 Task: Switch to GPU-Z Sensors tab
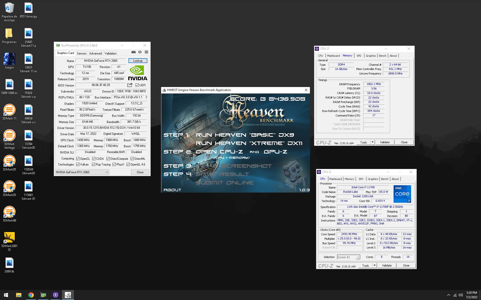82,53
